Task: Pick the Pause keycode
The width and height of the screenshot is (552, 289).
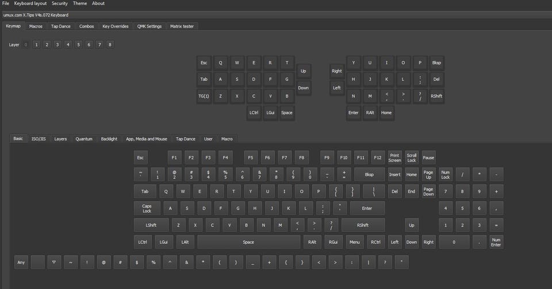Action: coord(428,158)
